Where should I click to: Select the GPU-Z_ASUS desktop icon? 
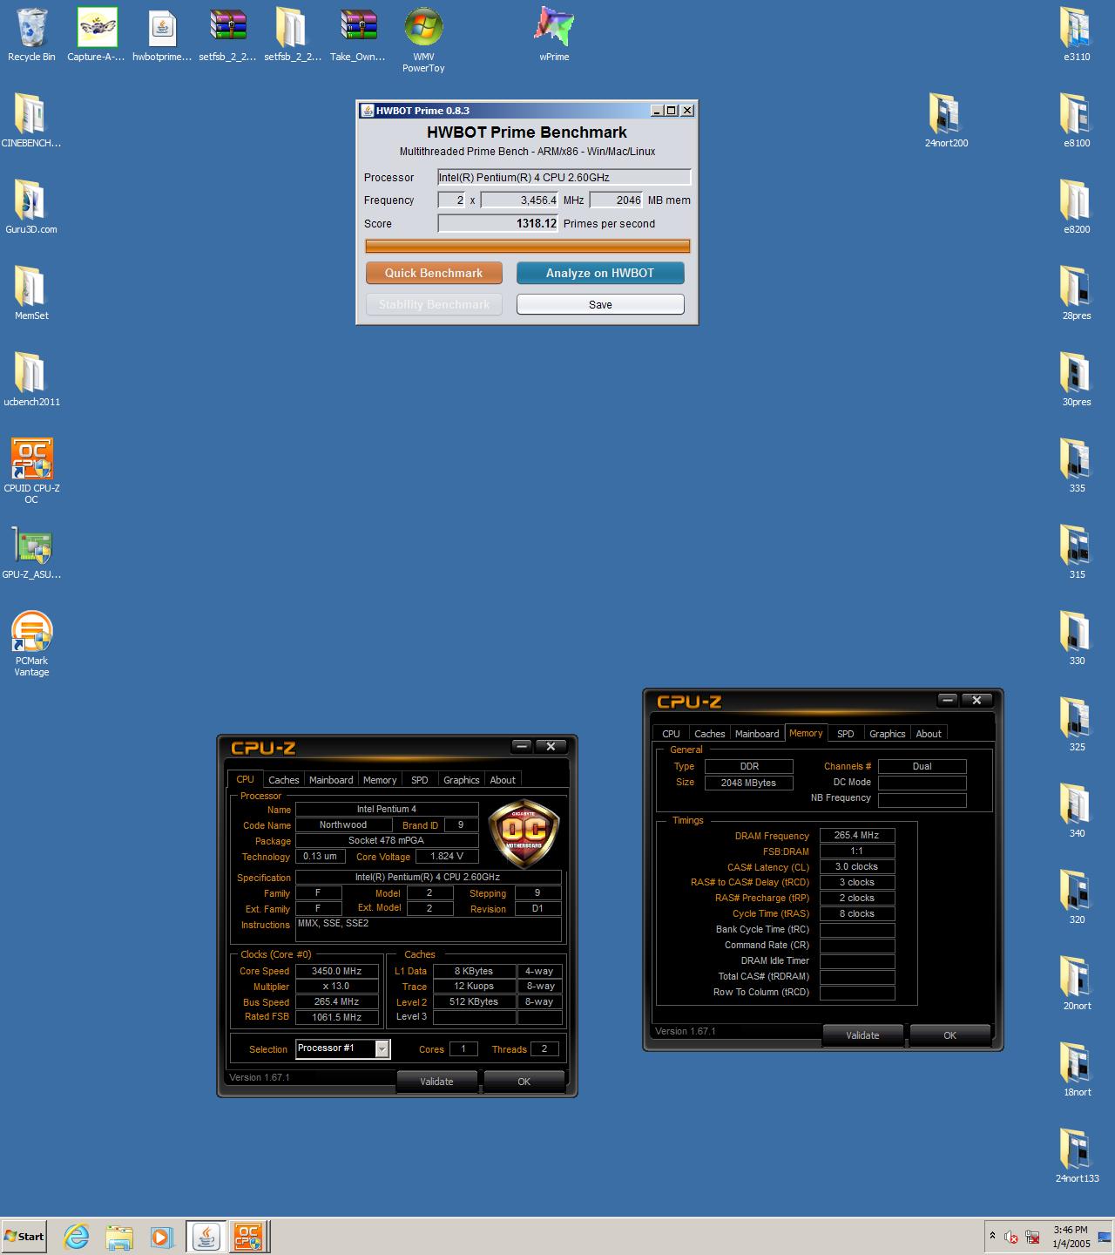31,552
